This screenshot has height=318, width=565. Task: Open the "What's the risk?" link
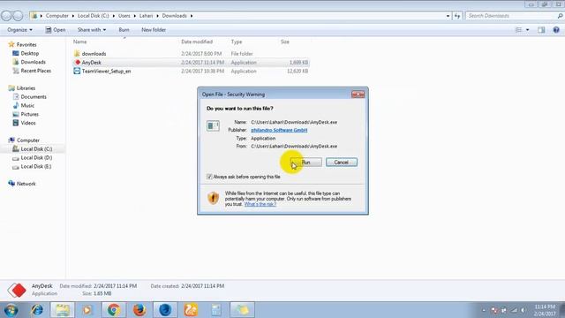click(x=260, y=204)
